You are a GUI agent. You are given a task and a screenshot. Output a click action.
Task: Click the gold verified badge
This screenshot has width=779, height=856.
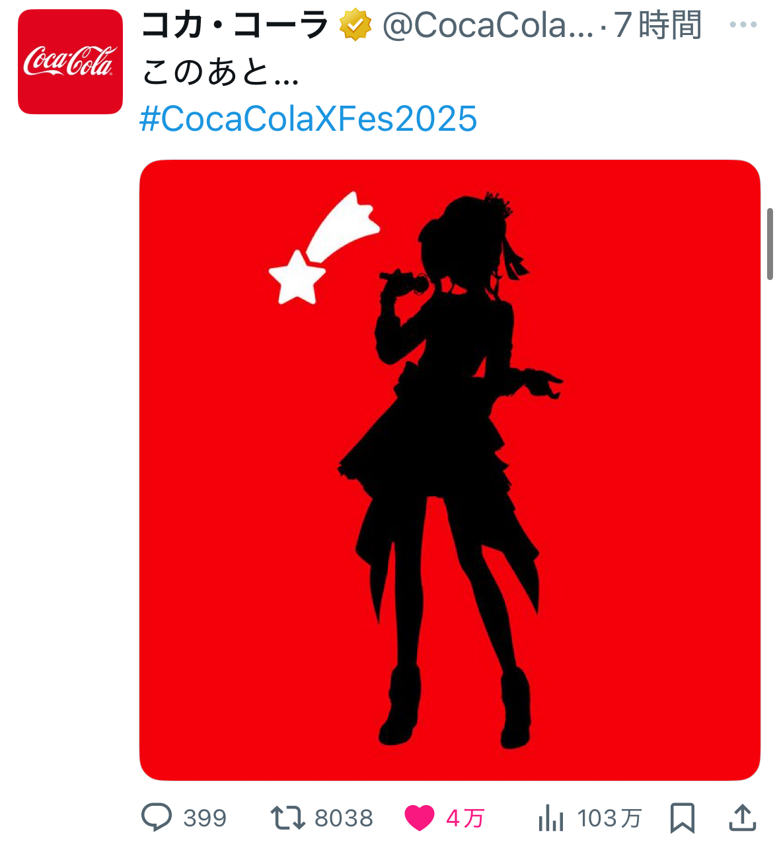355,25
